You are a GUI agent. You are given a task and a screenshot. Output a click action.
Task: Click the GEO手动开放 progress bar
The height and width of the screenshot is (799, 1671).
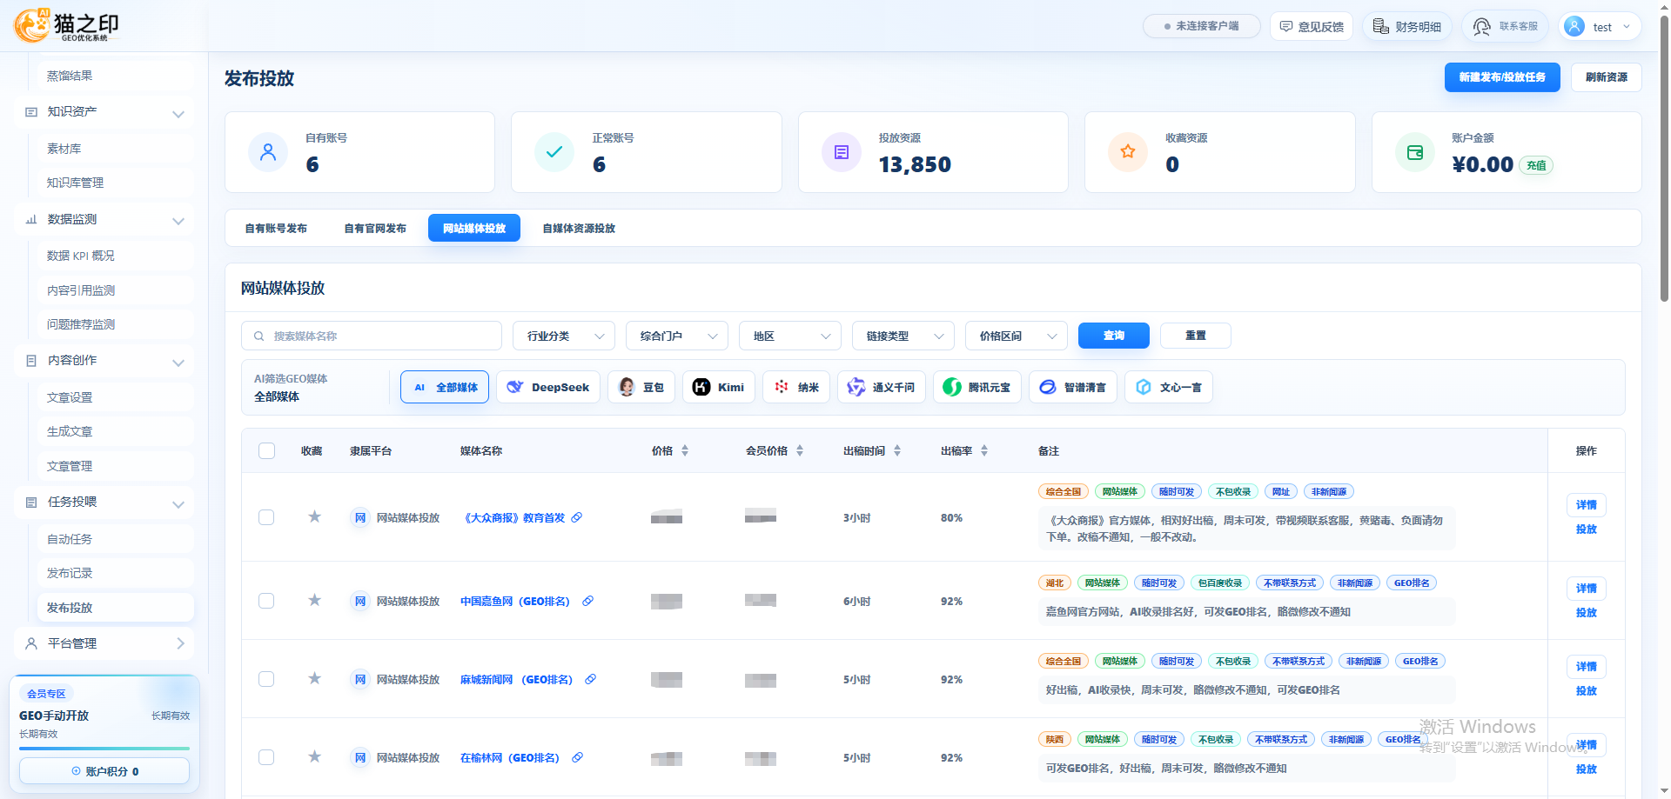click(104, 748)
